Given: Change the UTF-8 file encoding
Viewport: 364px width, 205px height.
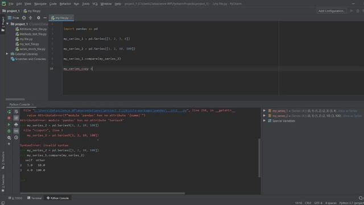Looking at the screenshot, I should 318,203.
